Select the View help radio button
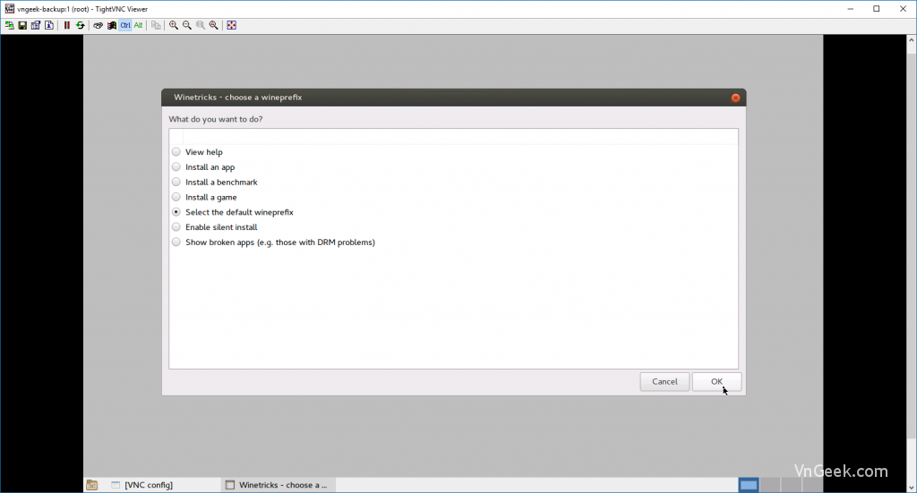Viewport: 917px width, 493px height. click(176, 152)
